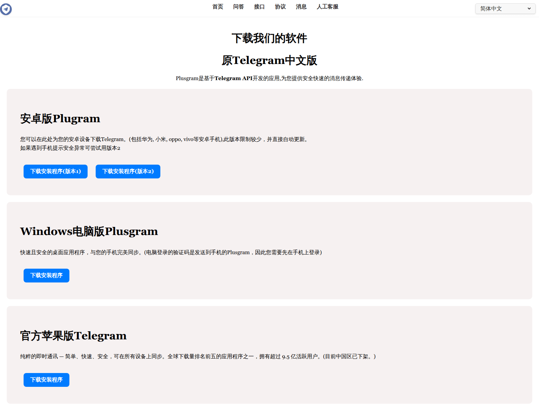Open the 问答 nav item
This screenshot has width=539, height=404.
[239, 7]
